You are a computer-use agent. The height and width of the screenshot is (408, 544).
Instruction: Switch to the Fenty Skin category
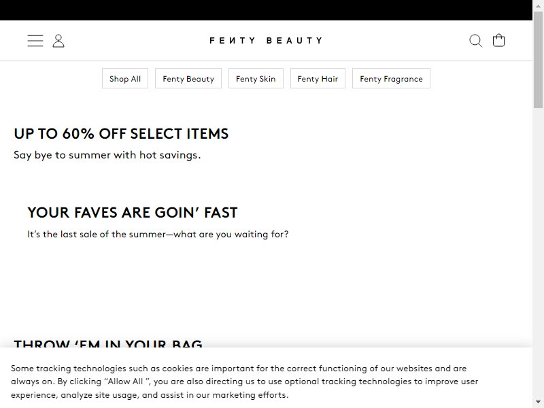click(256, 78)
